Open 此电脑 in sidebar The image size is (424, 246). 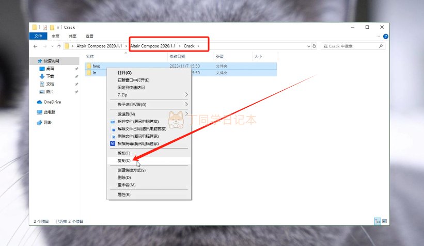(x=49, y=112)
